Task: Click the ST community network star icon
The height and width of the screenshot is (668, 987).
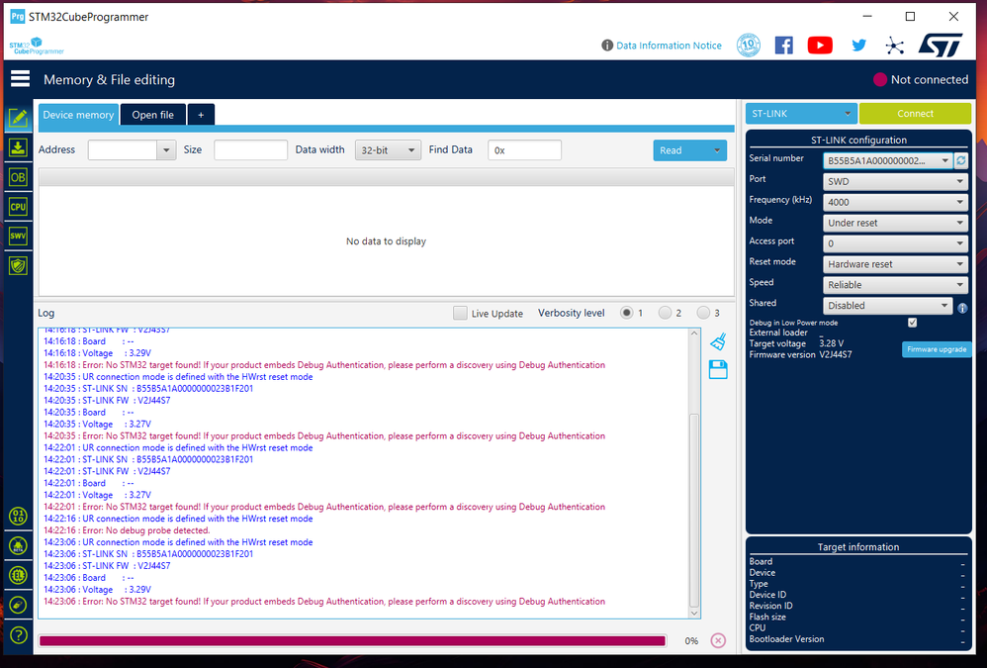Action: [894, 46]
